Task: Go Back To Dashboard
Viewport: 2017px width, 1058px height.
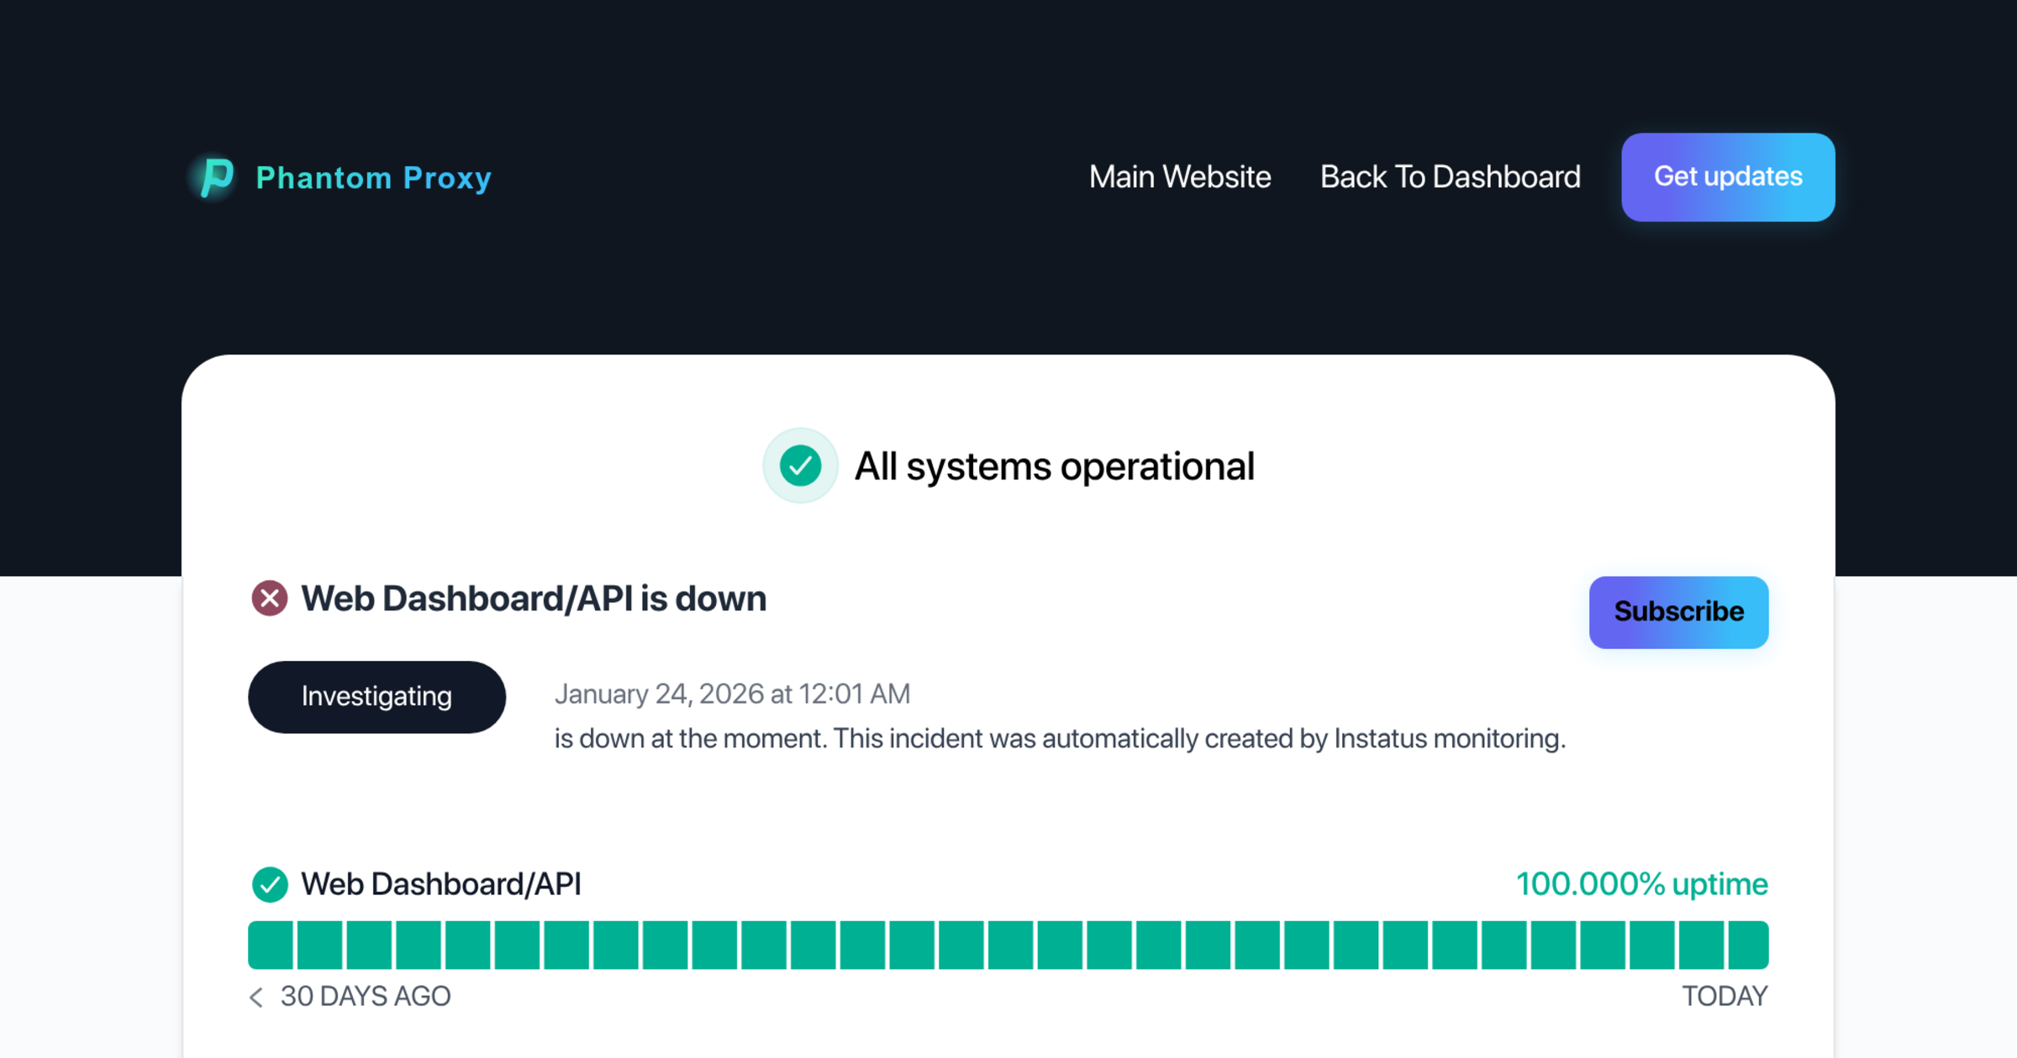Action: [1450, 177]
